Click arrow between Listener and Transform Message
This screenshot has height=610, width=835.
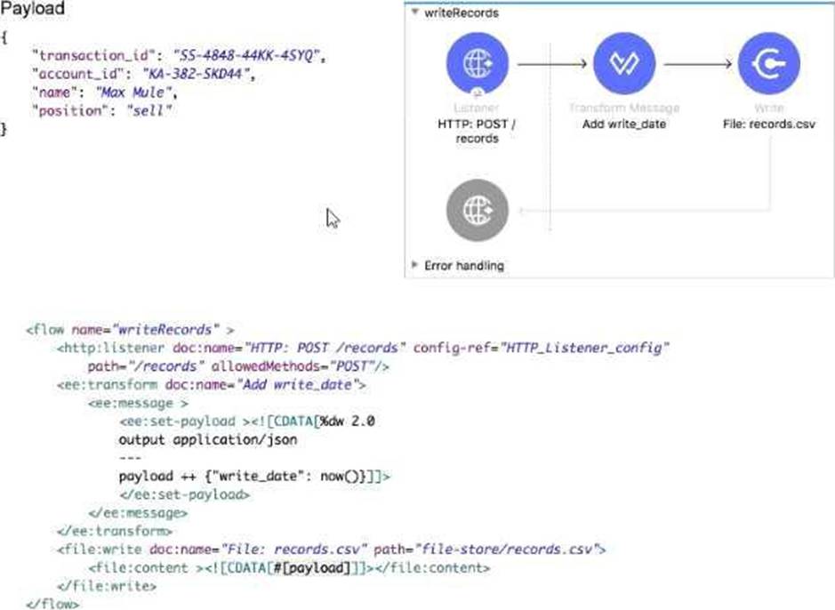point(551,65)
